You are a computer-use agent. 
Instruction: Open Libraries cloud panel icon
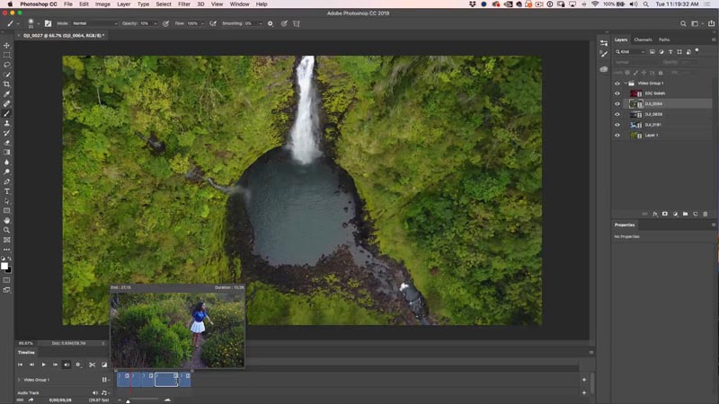[603, 69]
